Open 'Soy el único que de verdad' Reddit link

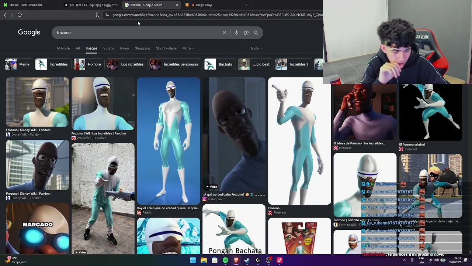point(168,208)
